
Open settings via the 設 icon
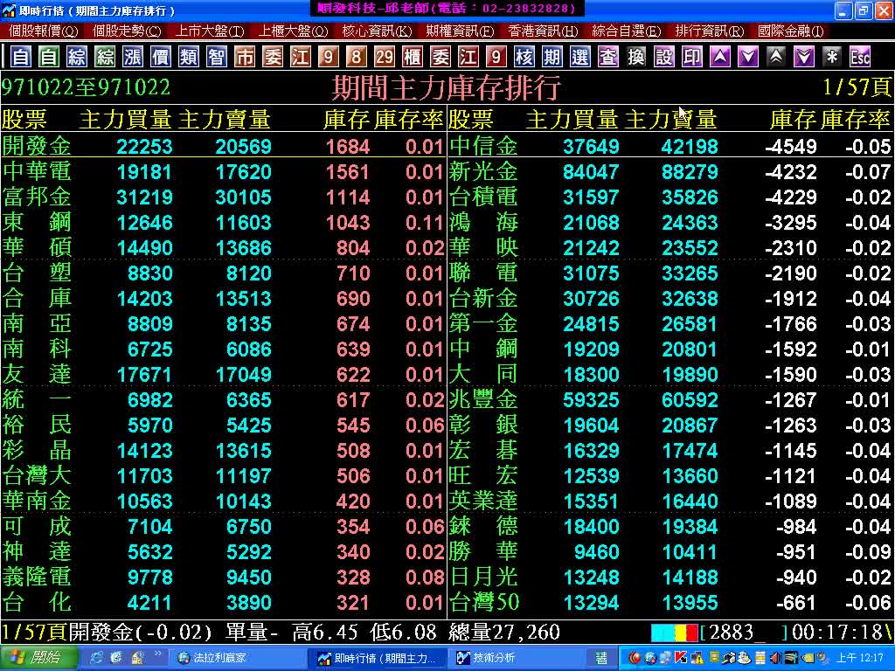(664, 57)
